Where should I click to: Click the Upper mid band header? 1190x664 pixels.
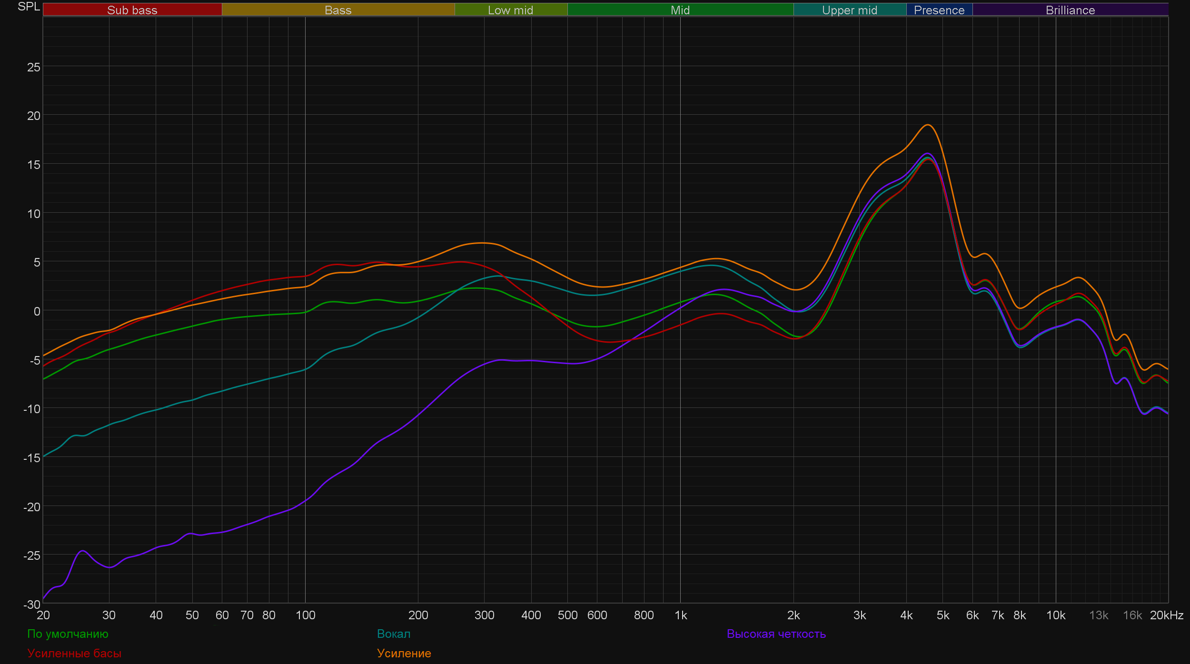tap(850, 10)
